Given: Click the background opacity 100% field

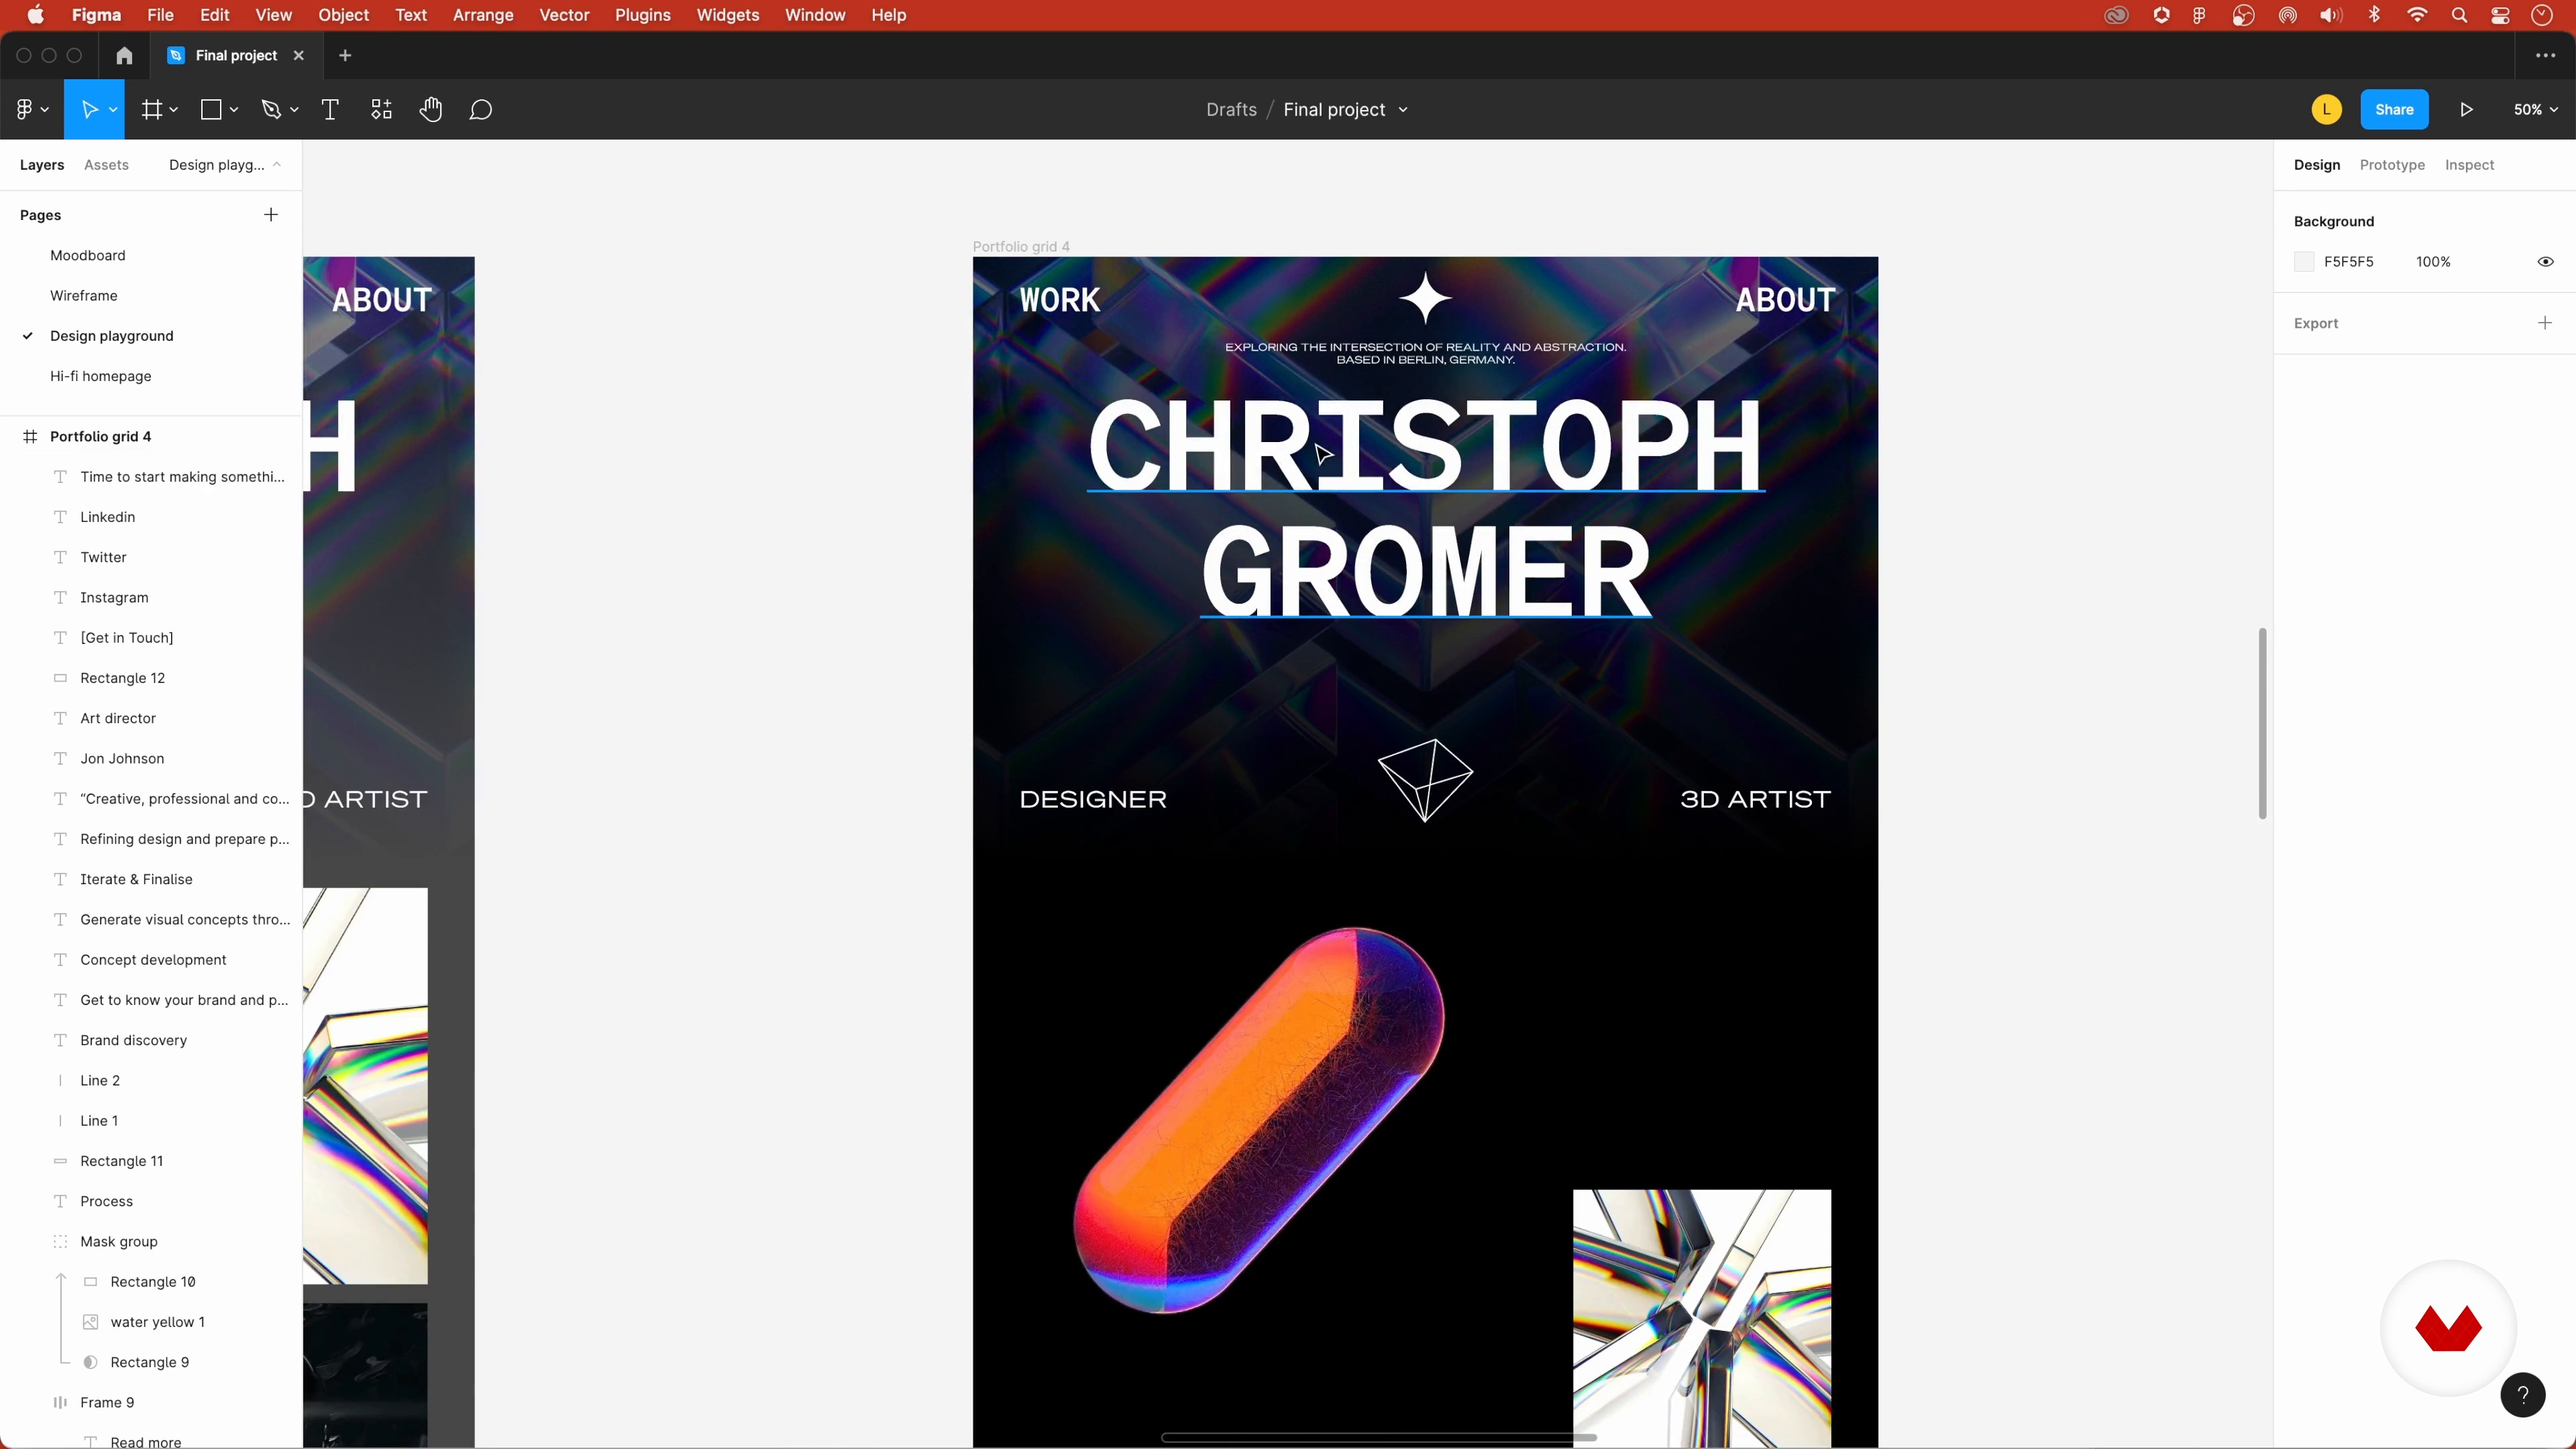Looking at the screenshot, I should tap(2433, 262).
